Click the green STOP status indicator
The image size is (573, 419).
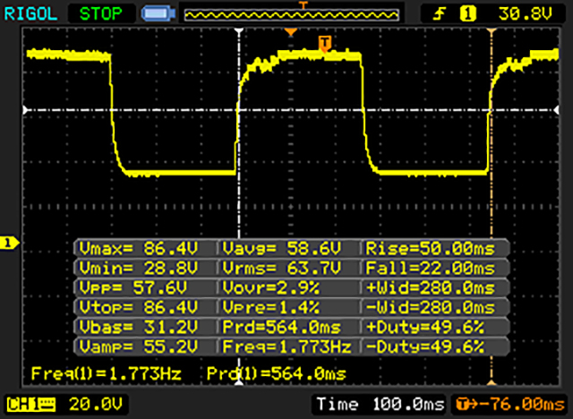coord(101,14)
